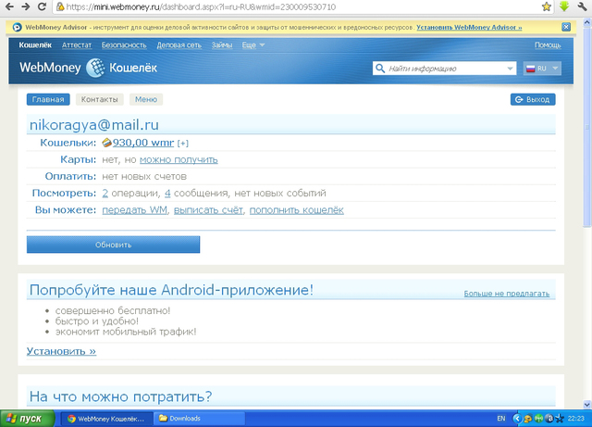592x427 pixels.
Task: Click the можно получить card link
Action: [179, 159]
